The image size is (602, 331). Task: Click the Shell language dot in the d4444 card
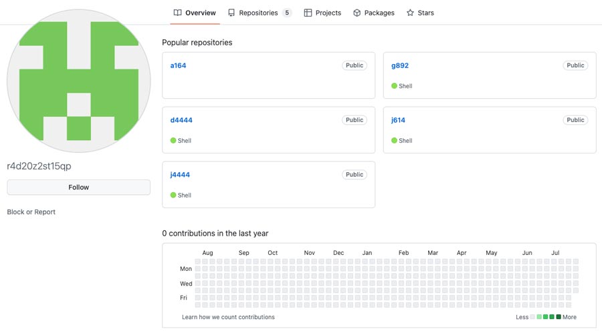coord(173,140)
